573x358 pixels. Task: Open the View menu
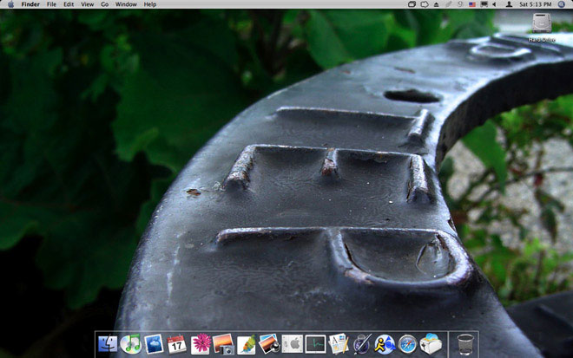click(x=88, y=4)
